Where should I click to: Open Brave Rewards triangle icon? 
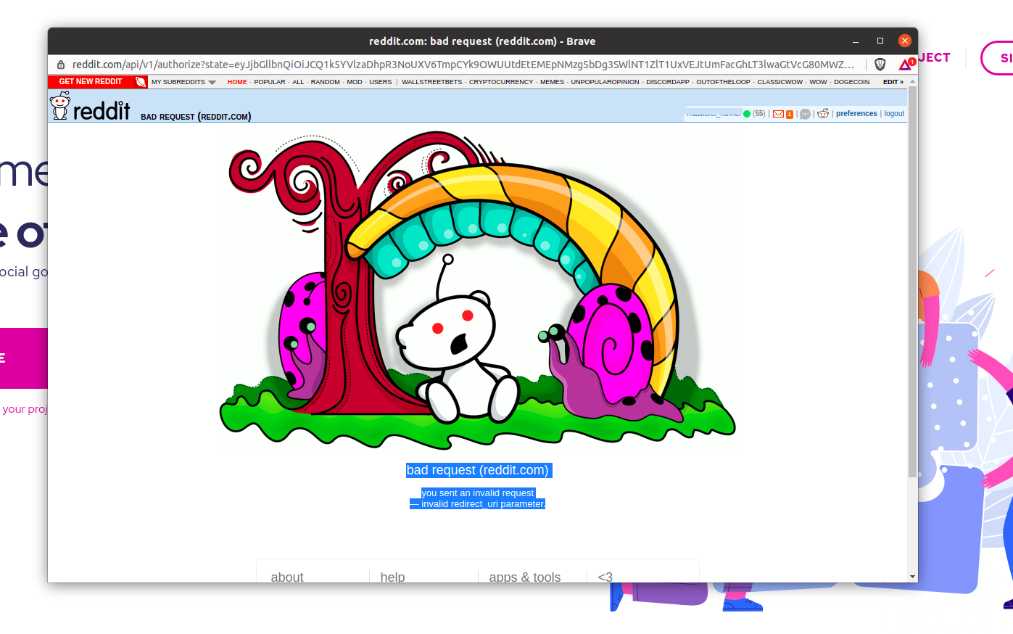click(906, 64)
